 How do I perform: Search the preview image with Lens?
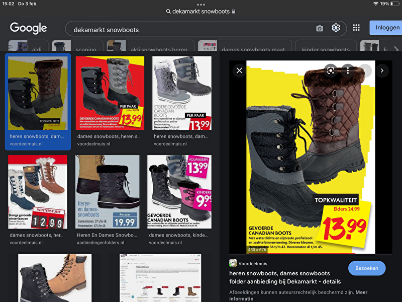[x=331, y=70]
